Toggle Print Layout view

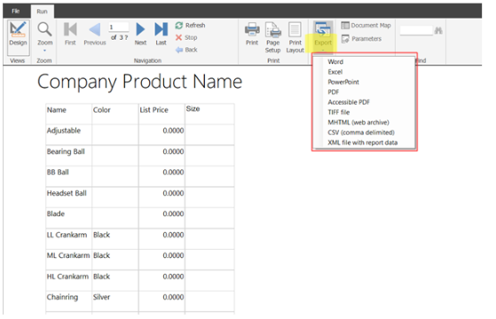[x=295, y=38]
